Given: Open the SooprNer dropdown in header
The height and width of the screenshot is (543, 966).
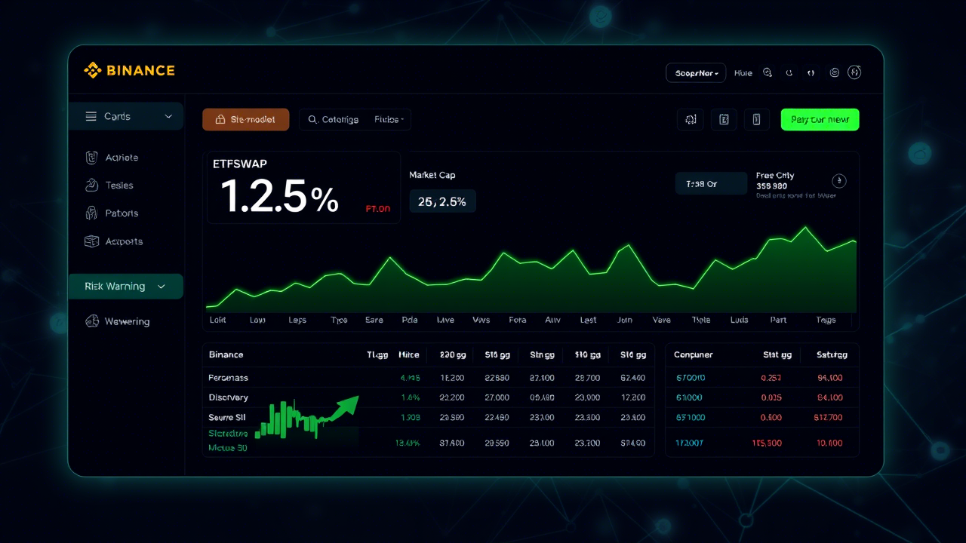Looking at the screenshot, I should point(695,73).
